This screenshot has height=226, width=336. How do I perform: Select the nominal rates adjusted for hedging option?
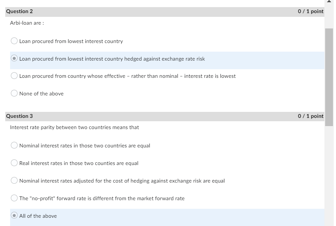coord(14,181)
